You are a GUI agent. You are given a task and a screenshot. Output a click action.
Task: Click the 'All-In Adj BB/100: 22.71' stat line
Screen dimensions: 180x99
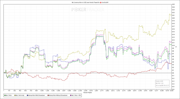(x=162, y=85)
